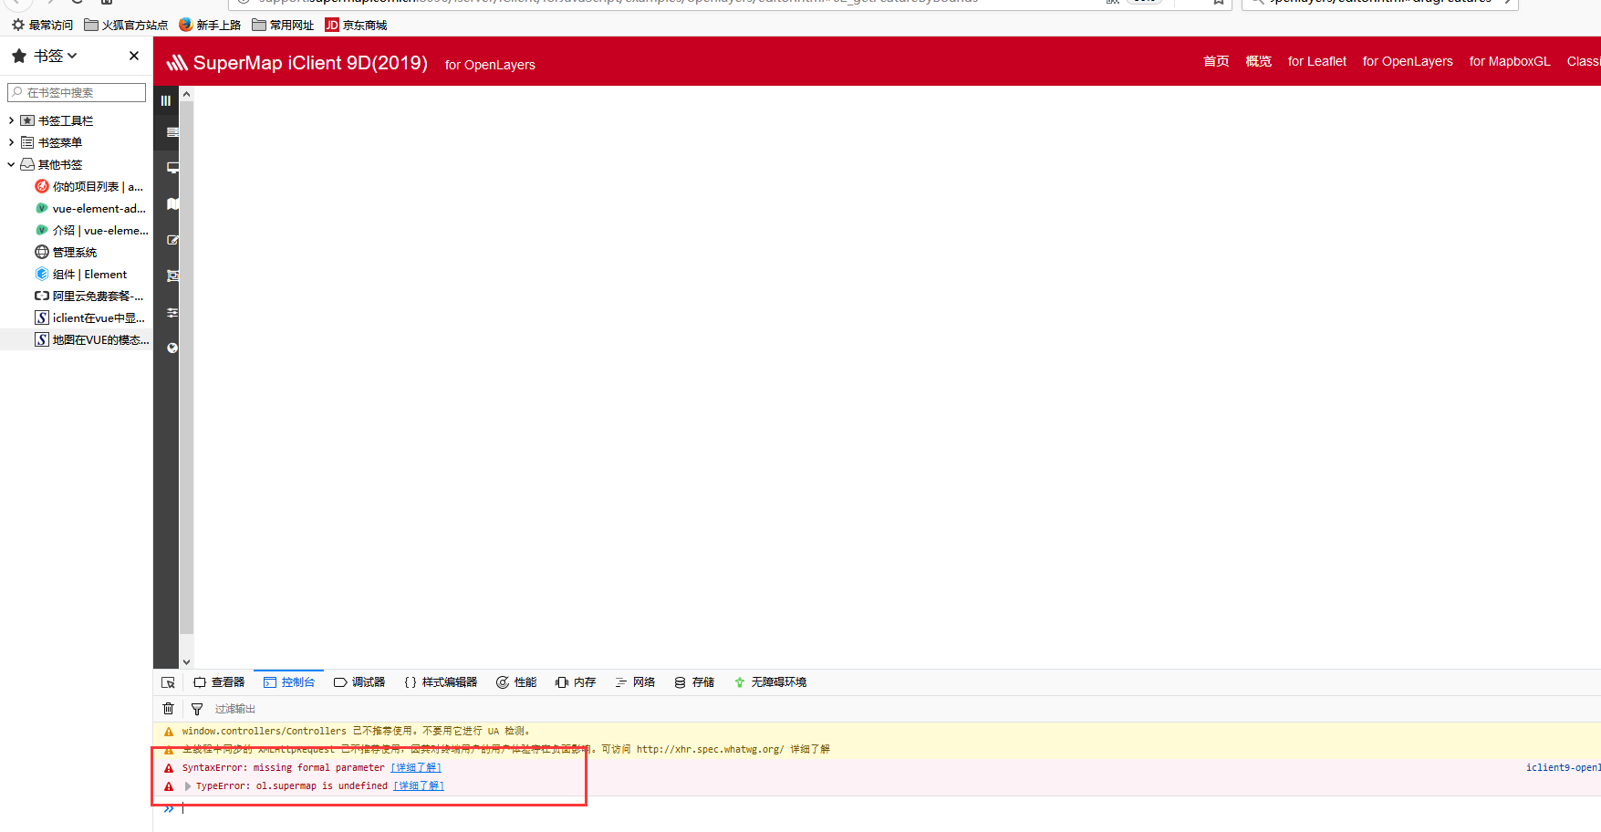This screenshot has width=1601, height=832.
Task: Open 详细了解 link for TypeError
Action: (419, 786)
